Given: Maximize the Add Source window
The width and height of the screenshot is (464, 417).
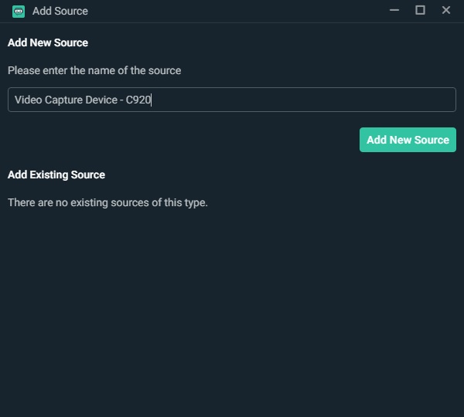Looking at the screenshot, I should [420, 10].
